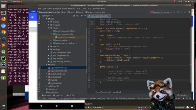This screenshot has width=196, height=110.
Task: Toggle the Structure side panel
Action: click(39, 87)
